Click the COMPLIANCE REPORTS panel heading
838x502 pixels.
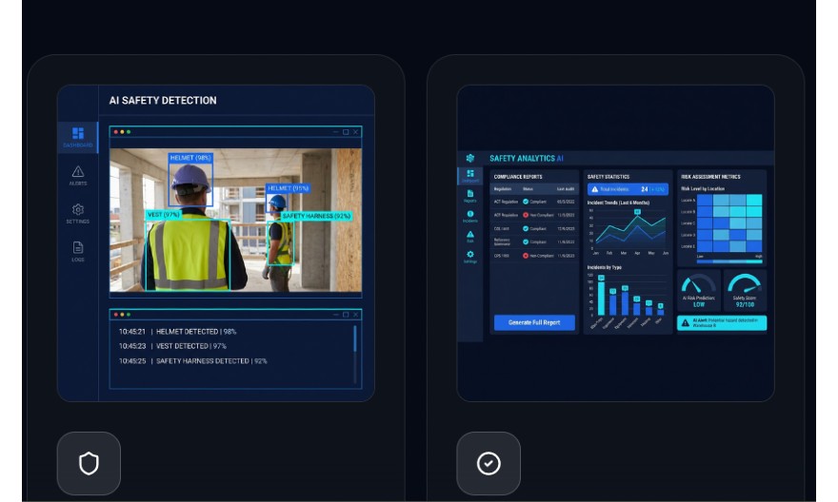518,177
